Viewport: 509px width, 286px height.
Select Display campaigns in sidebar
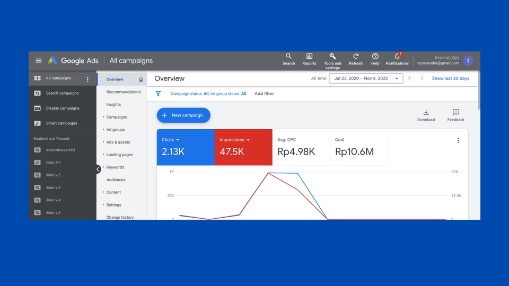(63, 108)
